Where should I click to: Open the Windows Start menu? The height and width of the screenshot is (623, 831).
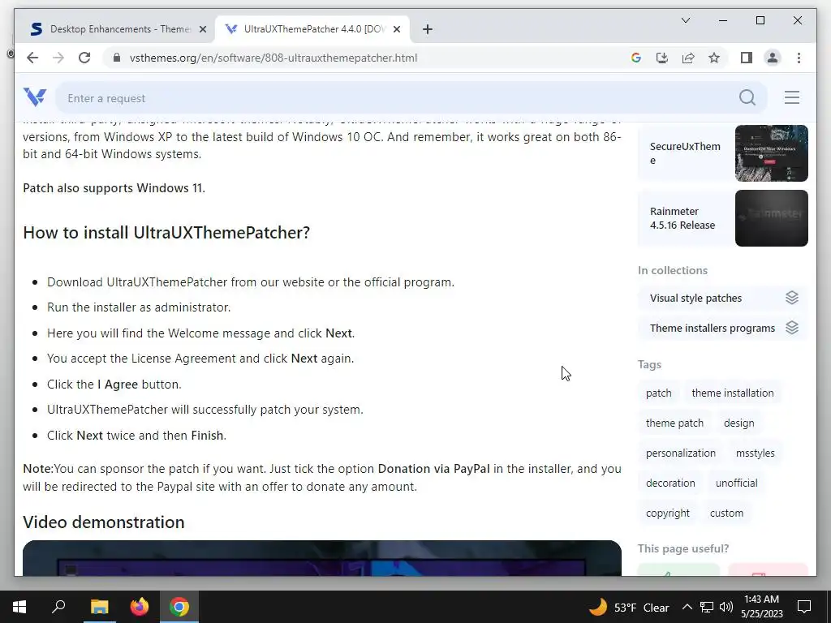(x=19, y=607)
